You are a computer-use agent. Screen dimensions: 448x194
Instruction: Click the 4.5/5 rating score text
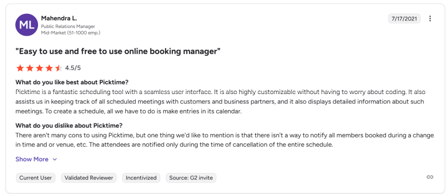click(73, 68)
